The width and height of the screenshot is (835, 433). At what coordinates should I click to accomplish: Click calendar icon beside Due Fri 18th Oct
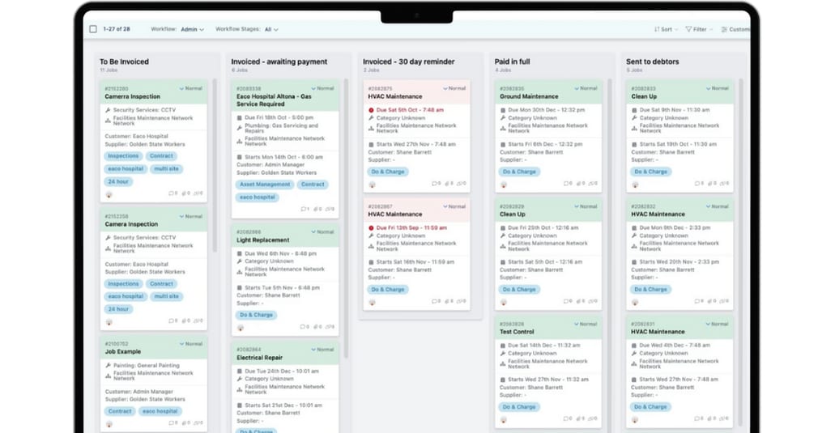click(240, 117)
